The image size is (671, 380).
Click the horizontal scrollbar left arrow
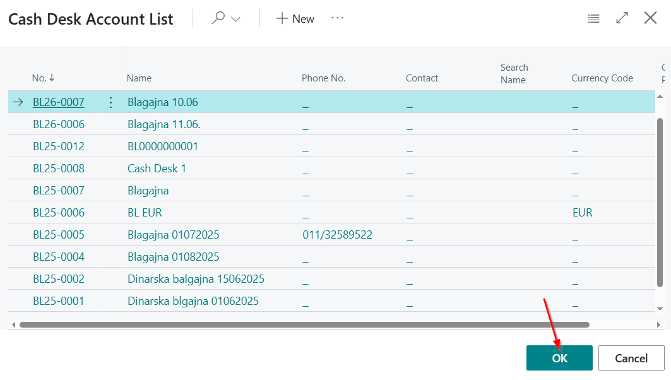tap(14, 325)
